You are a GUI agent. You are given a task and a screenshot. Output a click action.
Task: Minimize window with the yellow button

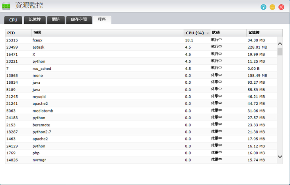point(272,7)
